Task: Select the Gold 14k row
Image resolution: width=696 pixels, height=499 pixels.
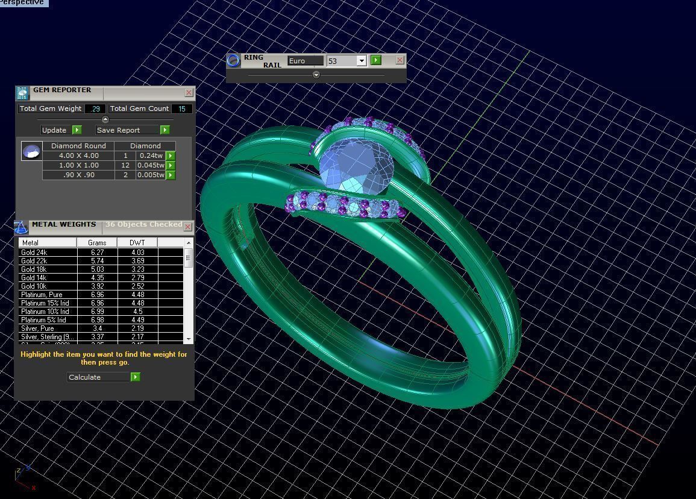Action: point(101,277)
